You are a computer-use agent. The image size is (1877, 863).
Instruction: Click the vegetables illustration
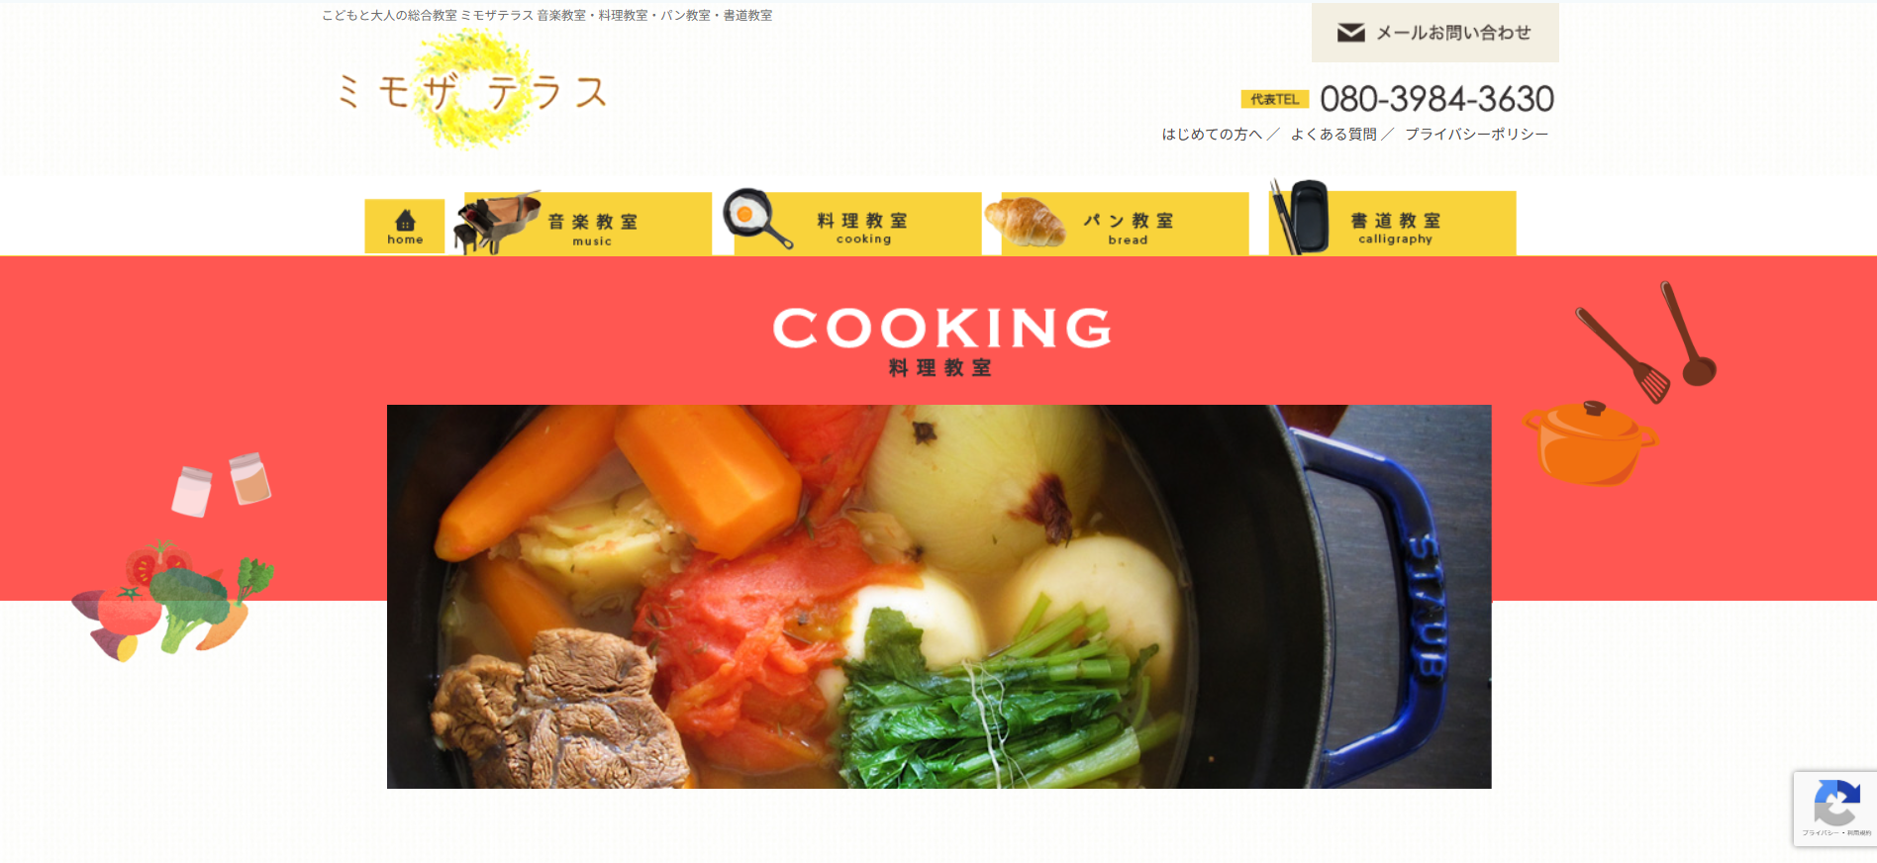coord(172,600)
